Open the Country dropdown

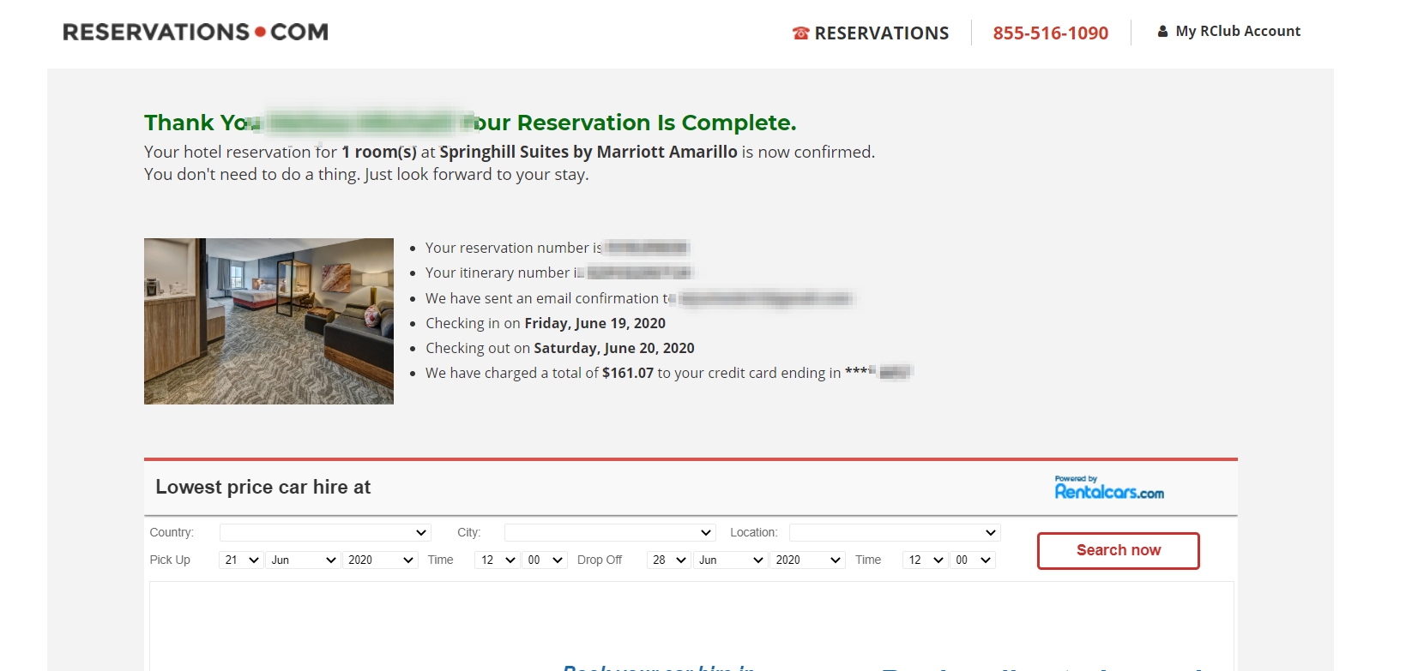(324, 531)
